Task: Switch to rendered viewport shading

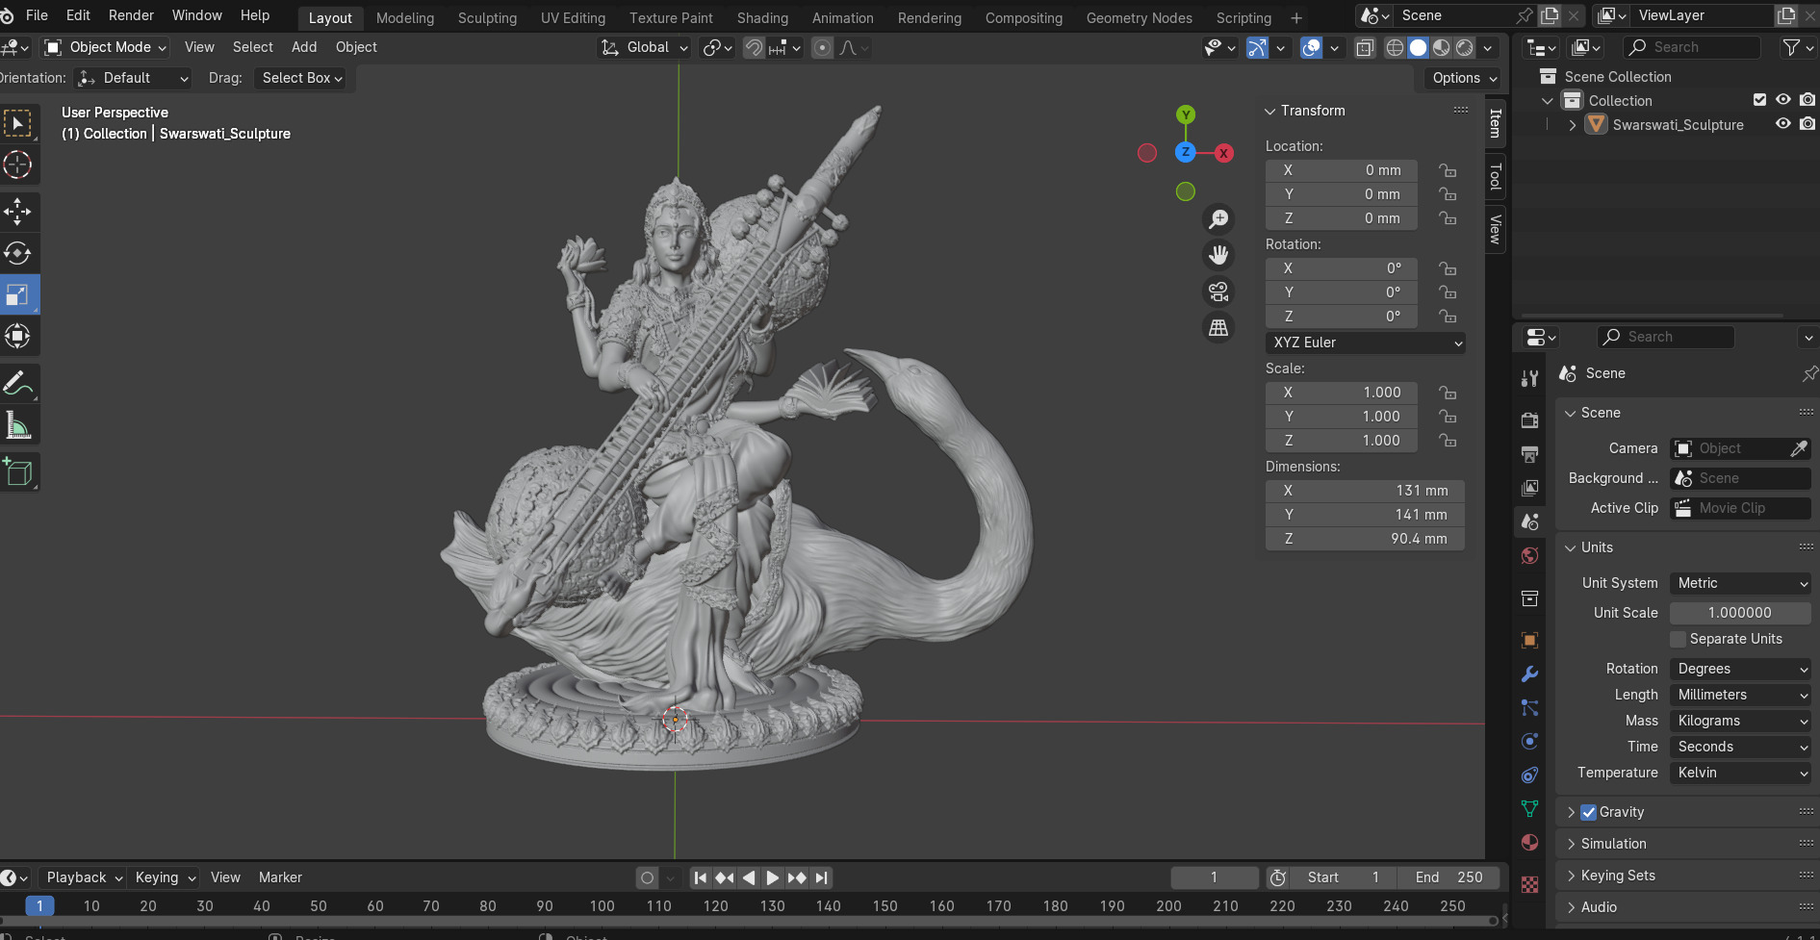Action: [x=1465, y=47]
